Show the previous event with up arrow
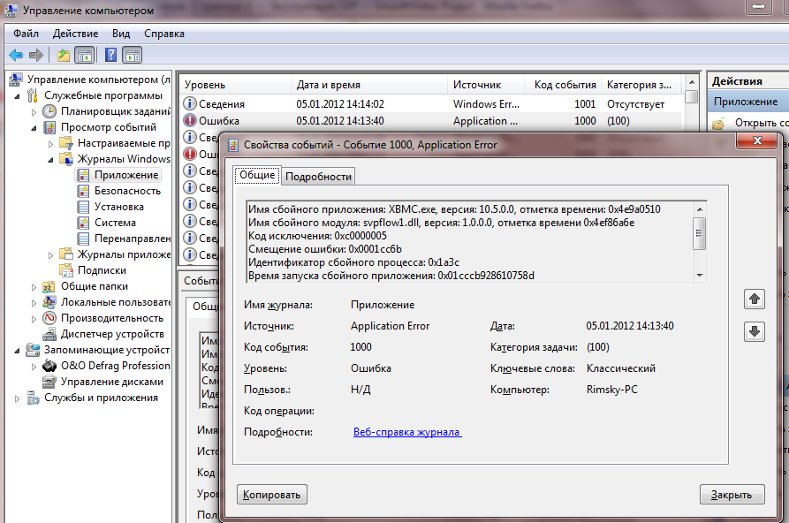The image size is (789, 523). pos(755,299)
